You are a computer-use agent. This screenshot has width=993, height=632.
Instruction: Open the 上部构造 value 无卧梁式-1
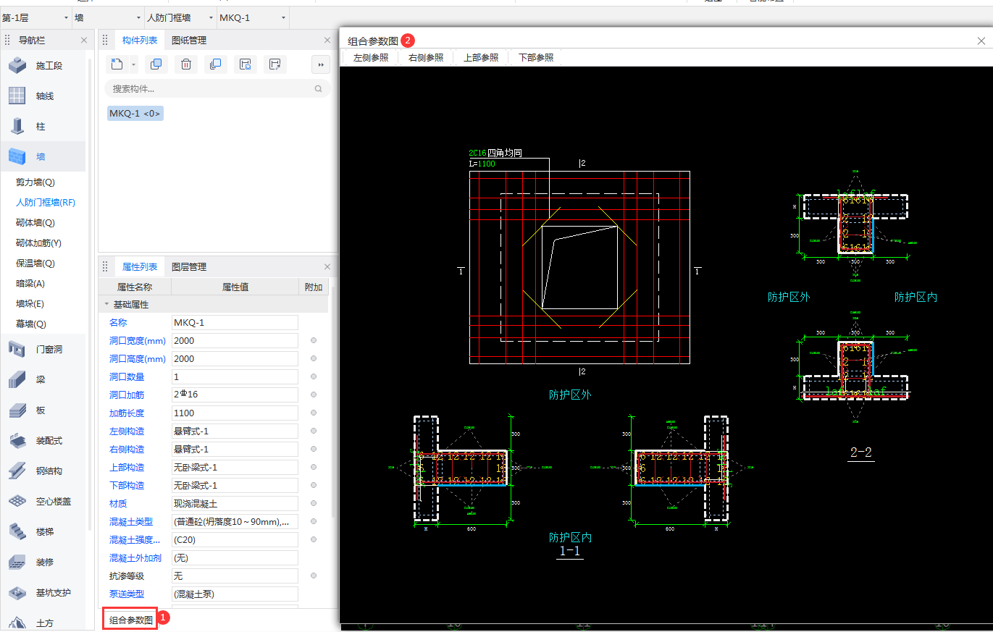tap(235, 467)
